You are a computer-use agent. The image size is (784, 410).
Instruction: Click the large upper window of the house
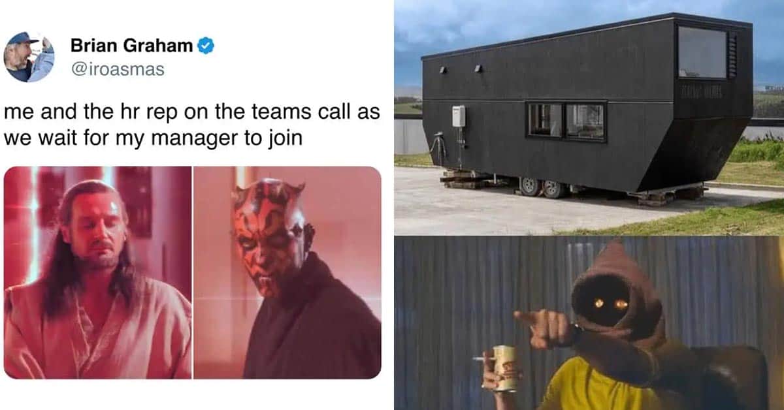coord(702,53)
